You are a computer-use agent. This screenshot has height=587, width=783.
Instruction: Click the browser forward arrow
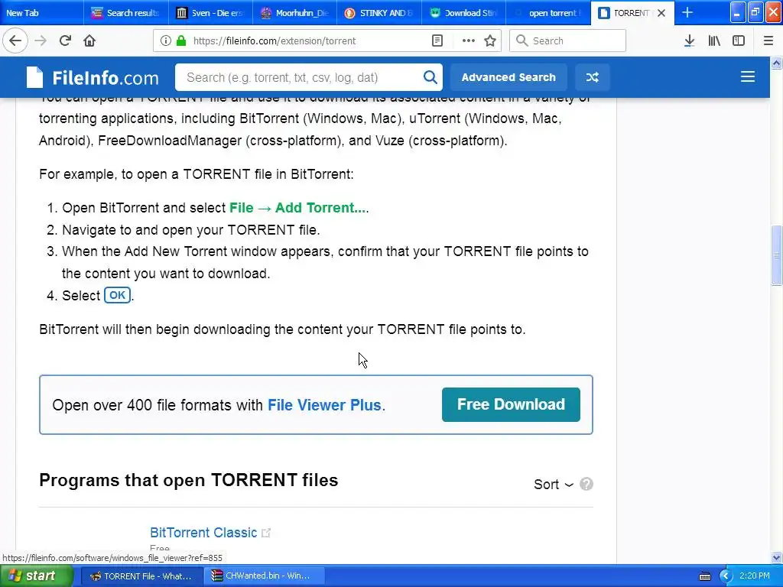41,41
